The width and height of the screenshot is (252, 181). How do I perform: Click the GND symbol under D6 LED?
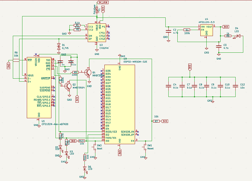click(x=85, y=178)
